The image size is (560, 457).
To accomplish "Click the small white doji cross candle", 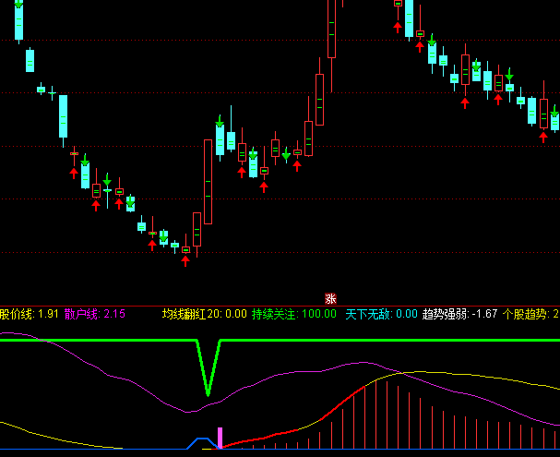I will coord(52,92).
